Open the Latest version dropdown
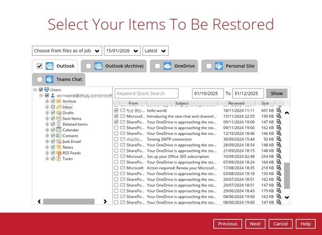 click(156, 51)
